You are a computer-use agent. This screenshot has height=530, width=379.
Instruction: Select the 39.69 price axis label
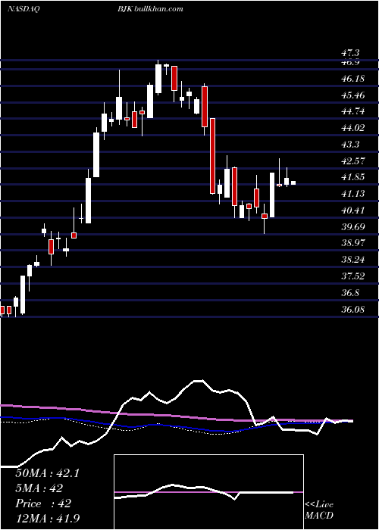[x=352, y=226]
